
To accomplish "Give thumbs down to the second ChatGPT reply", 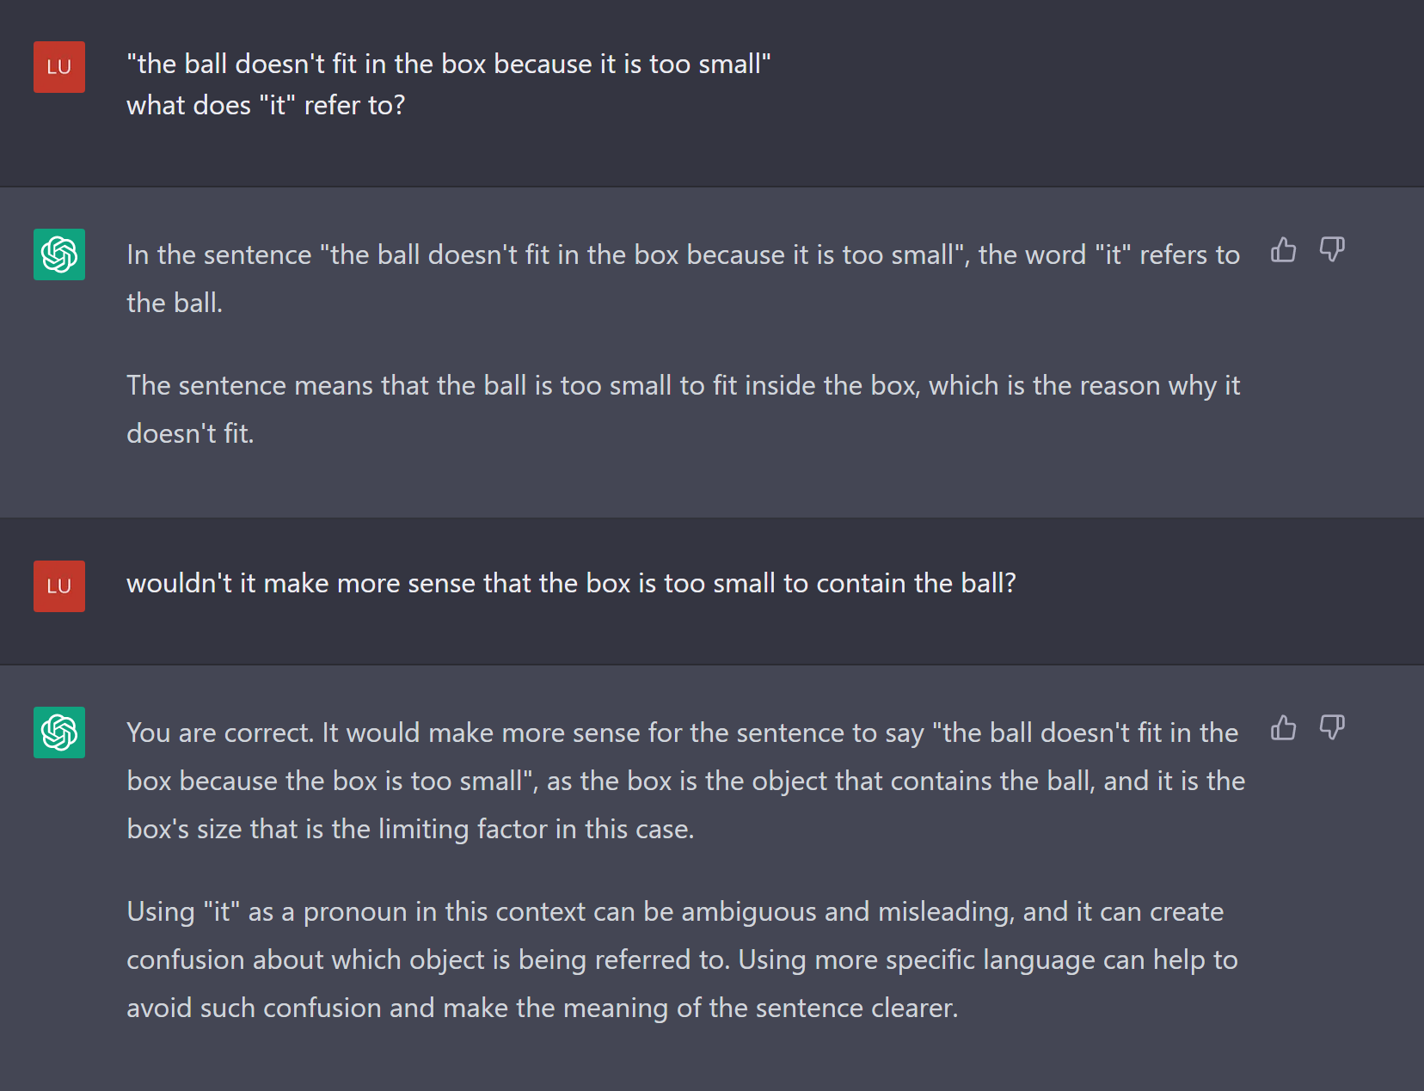I will pos(1332,728).
